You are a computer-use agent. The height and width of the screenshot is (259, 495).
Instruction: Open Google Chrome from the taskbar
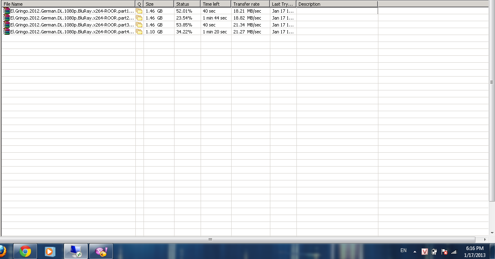point(25,251)
